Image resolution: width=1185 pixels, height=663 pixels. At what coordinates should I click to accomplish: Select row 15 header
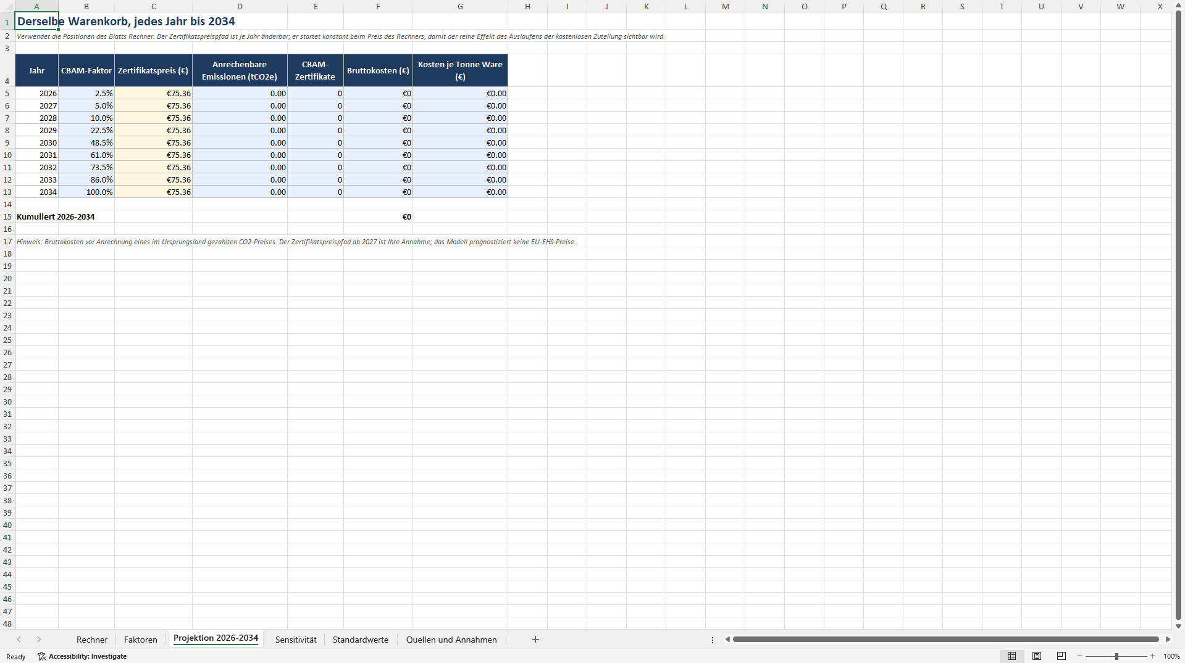7,216
